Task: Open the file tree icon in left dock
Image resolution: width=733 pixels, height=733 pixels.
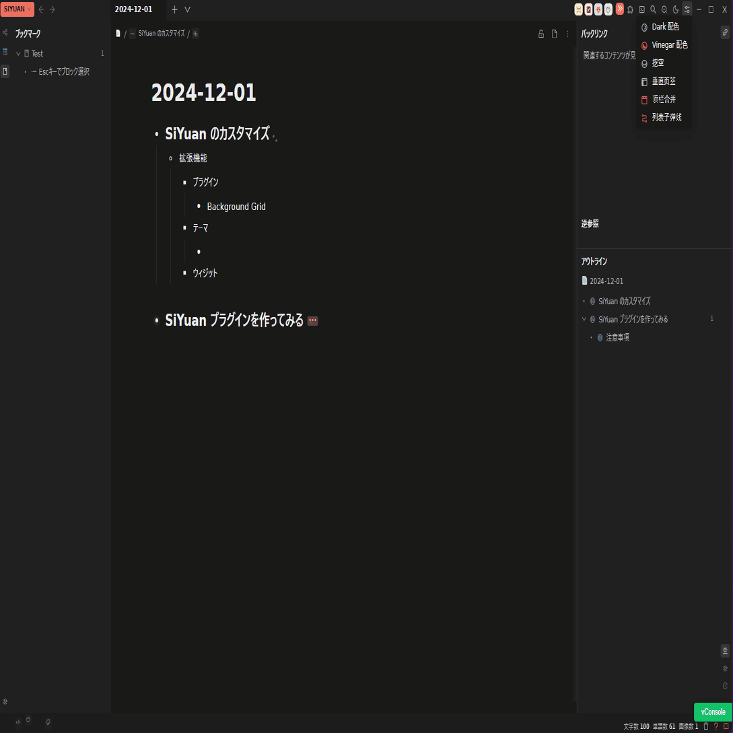Action: (5, 51)
